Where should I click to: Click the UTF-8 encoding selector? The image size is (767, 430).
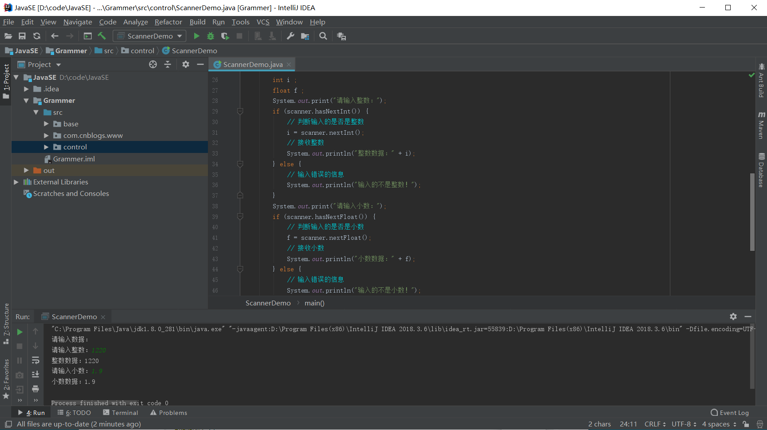click(x=683, y=424)
